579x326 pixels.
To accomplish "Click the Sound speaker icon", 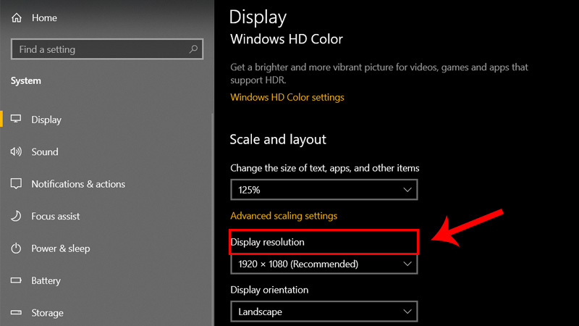I will pos(16,152).
